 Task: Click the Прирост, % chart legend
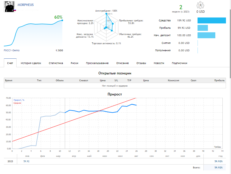coord(19,100)
